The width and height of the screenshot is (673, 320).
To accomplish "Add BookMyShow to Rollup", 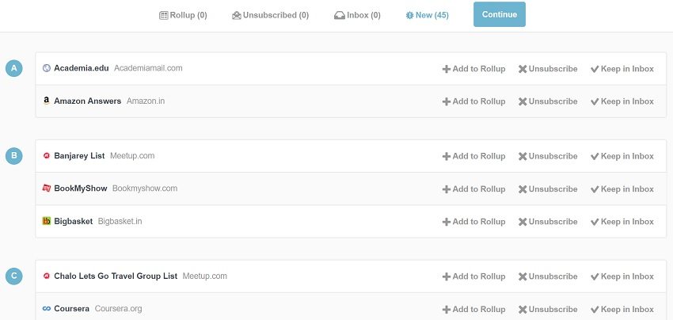I will [x=473, y=189].
